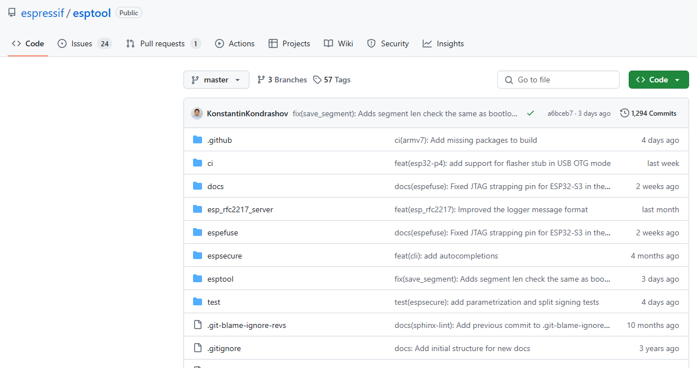View the 3 Branches link

282,80
